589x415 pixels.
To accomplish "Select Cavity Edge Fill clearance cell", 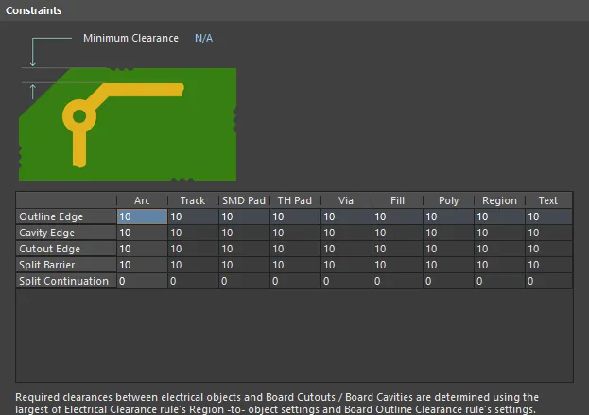I will [397, 233].
